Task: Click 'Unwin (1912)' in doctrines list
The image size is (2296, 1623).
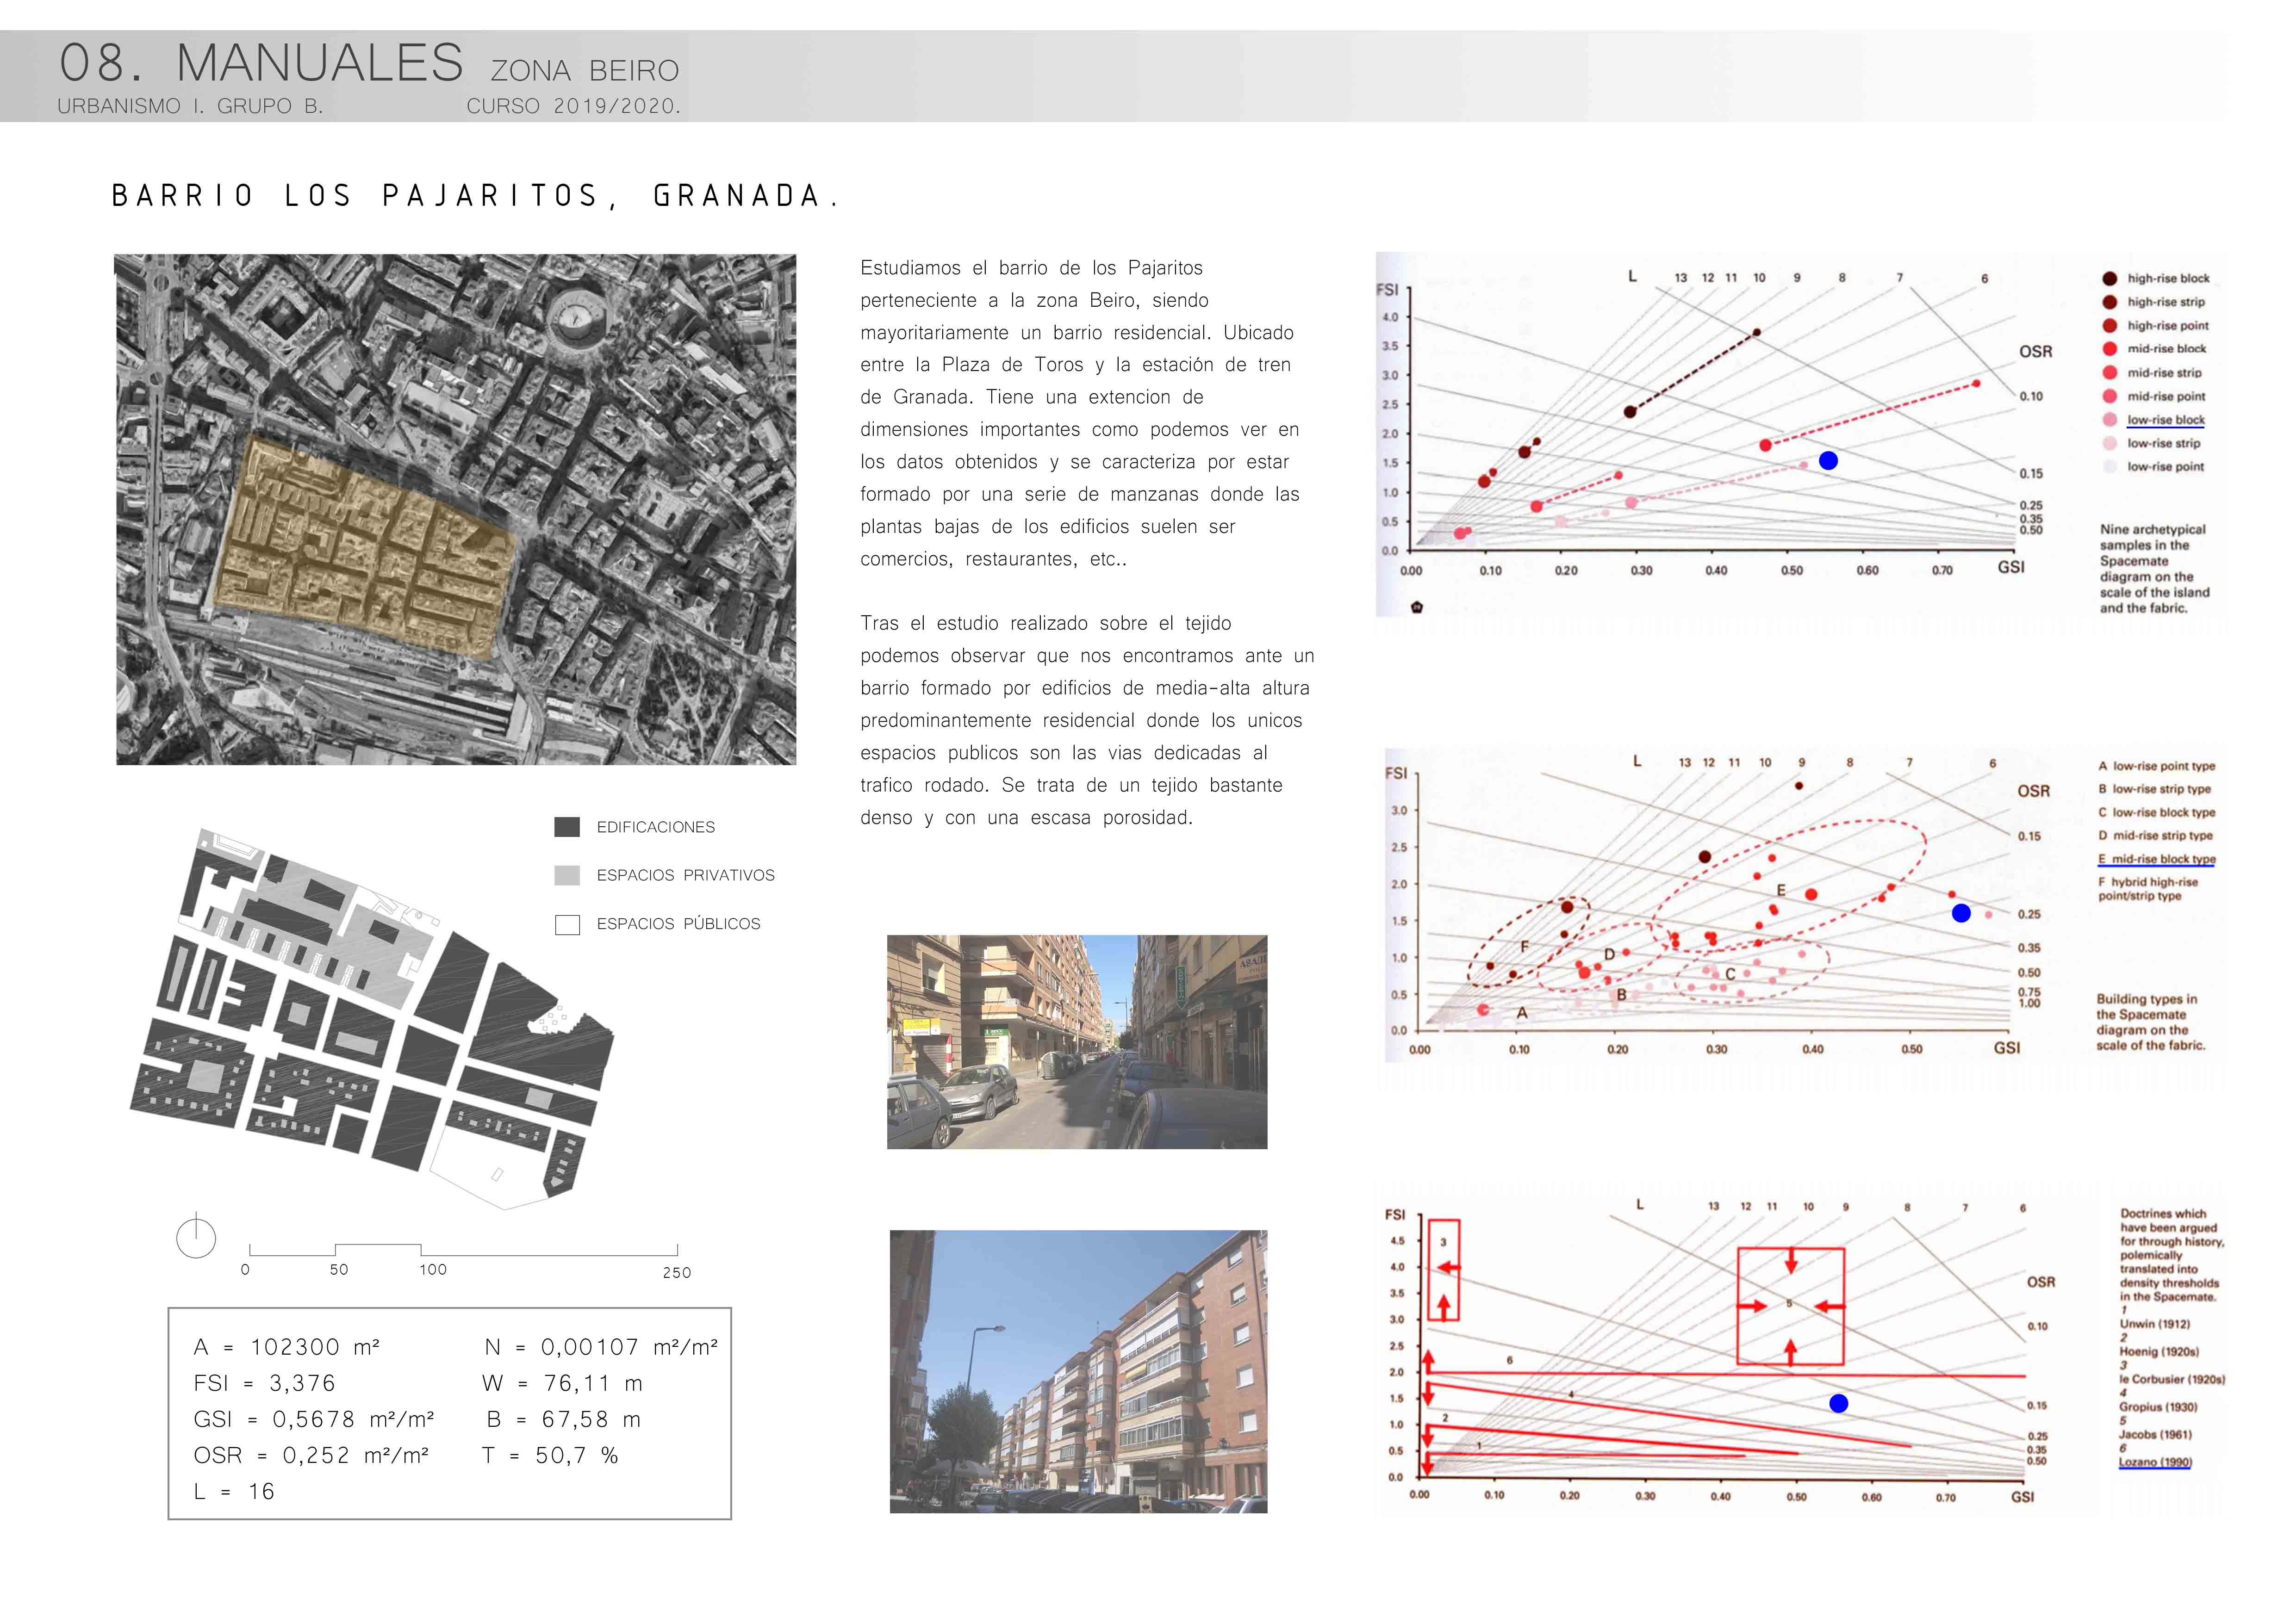Action: point(2155,1324)
